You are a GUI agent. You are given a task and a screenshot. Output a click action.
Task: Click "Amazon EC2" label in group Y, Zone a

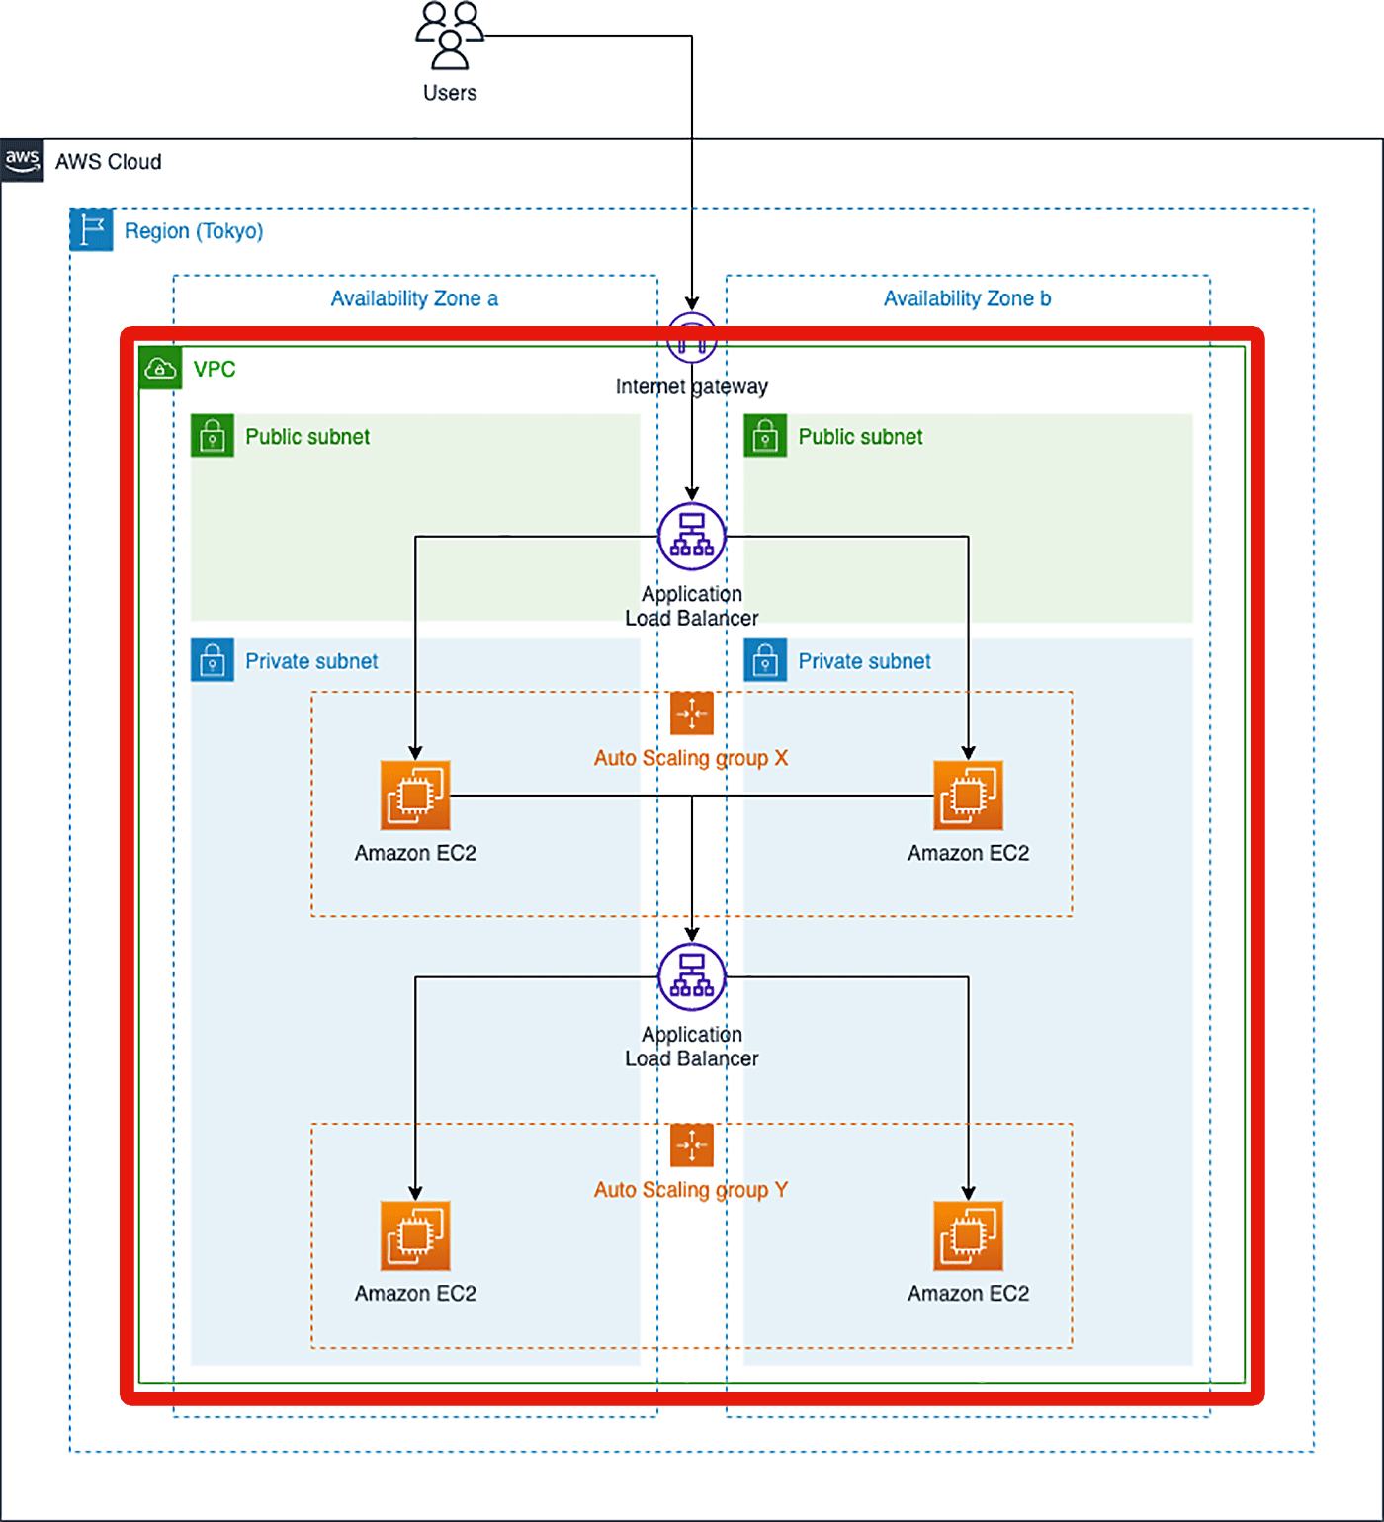[415, 1294]
